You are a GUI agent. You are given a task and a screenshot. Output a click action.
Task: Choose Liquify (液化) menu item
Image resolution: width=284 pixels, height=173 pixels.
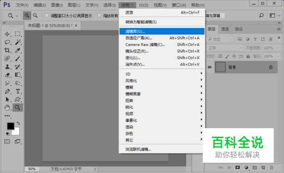click(162, 58)
